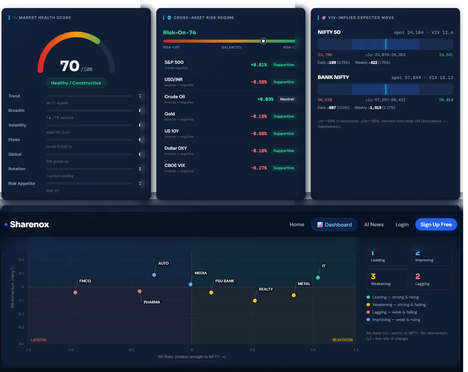The image size is (468, 372).
Task: Click the REALTY sector point
Action: click(255, 301)
